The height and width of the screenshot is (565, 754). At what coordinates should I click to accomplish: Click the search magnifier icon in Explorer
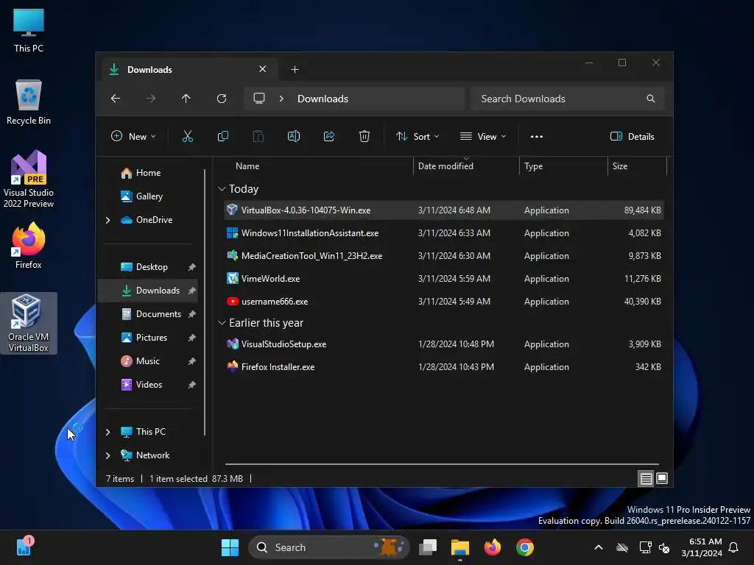tap(651, 99)
